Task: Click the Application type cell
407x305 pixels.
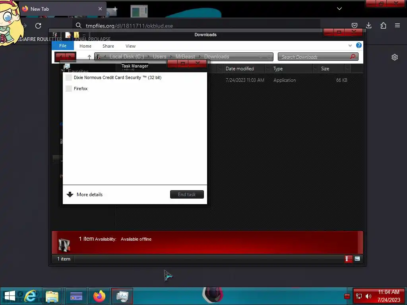Action: click(x=285, y=80)
